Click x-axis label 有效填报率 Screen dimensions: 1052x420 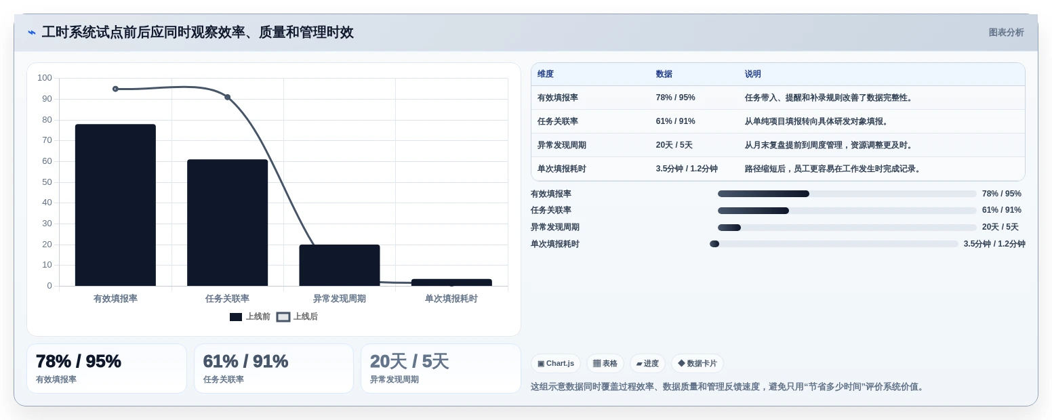[x=115, y=299]
